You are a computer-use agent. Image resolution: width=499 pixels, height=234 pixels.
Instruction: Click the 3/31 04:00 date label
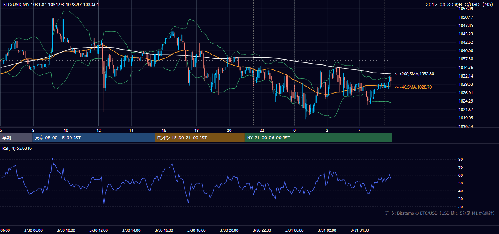360,230
